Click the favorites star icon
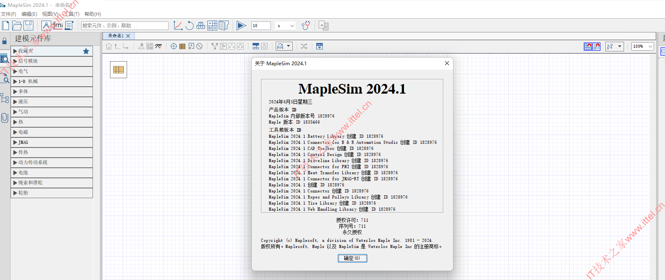The image size is (665, 280). (x=86, y=51)
